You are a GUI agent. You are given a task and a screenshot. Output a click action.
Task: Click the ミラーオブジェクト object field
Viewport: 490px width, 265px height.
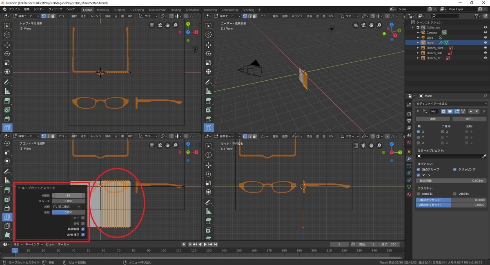tap(448, 156)
